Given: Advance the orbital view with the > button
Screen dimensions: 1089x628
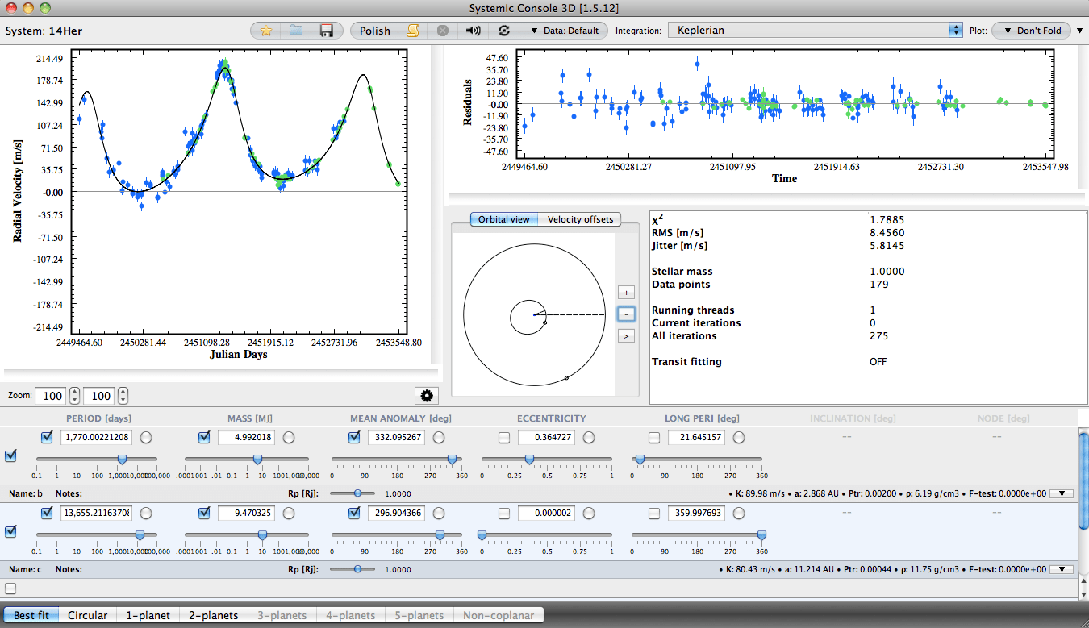Looking at the screenshot, I should click(x=626, y=335).
